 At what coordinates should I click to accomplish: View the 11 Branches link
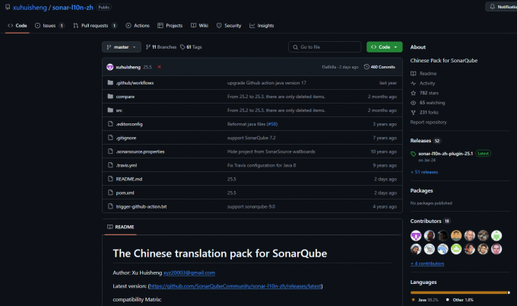(x=161, y=47)
